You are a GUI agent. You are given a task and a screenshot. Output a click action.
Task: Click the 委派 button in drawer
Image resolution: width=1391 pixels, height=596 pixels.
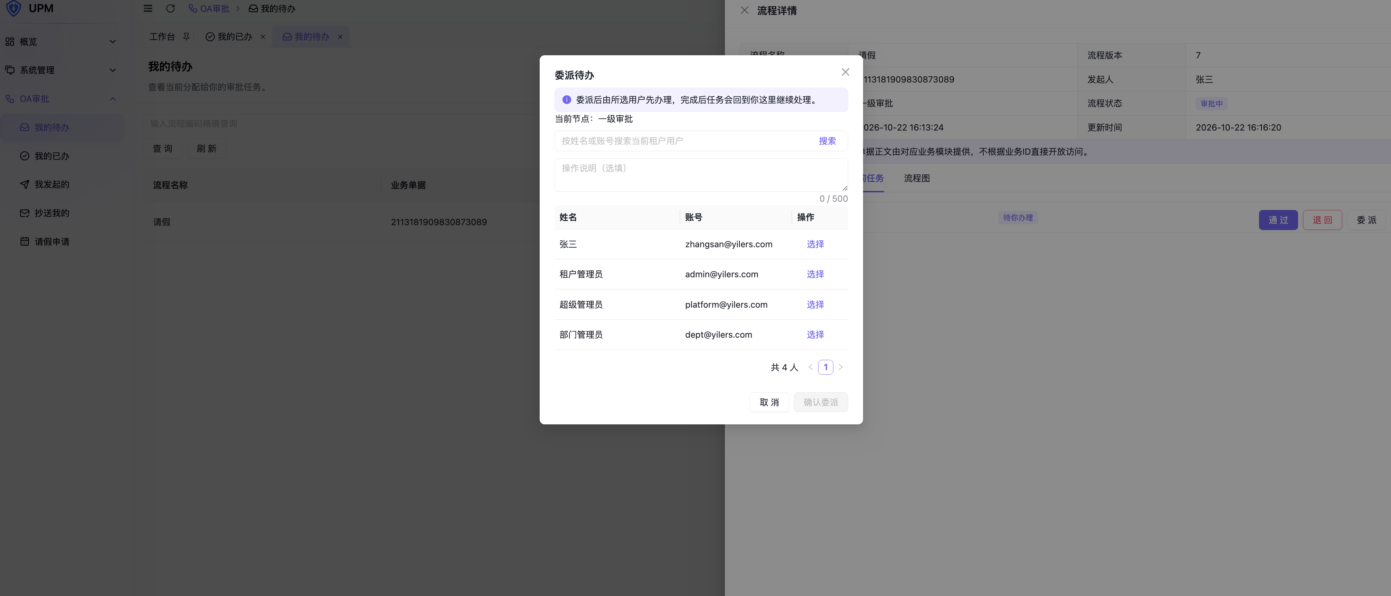click(1366, 220)
